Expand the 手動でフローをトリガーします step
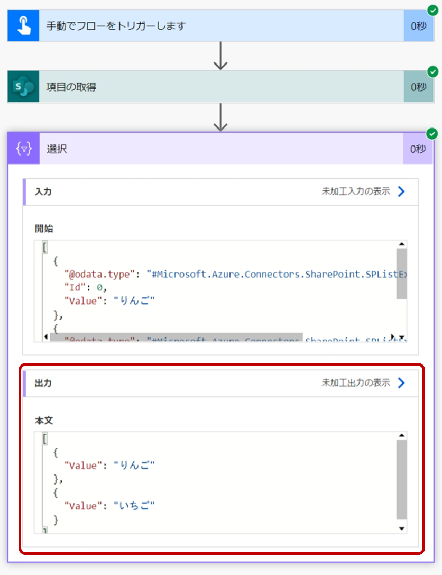The image size is (442, 575). 221,26
